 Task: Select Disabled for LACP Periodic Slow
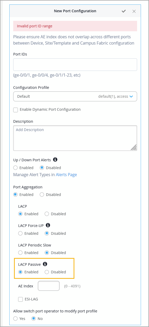pos(47,253)
